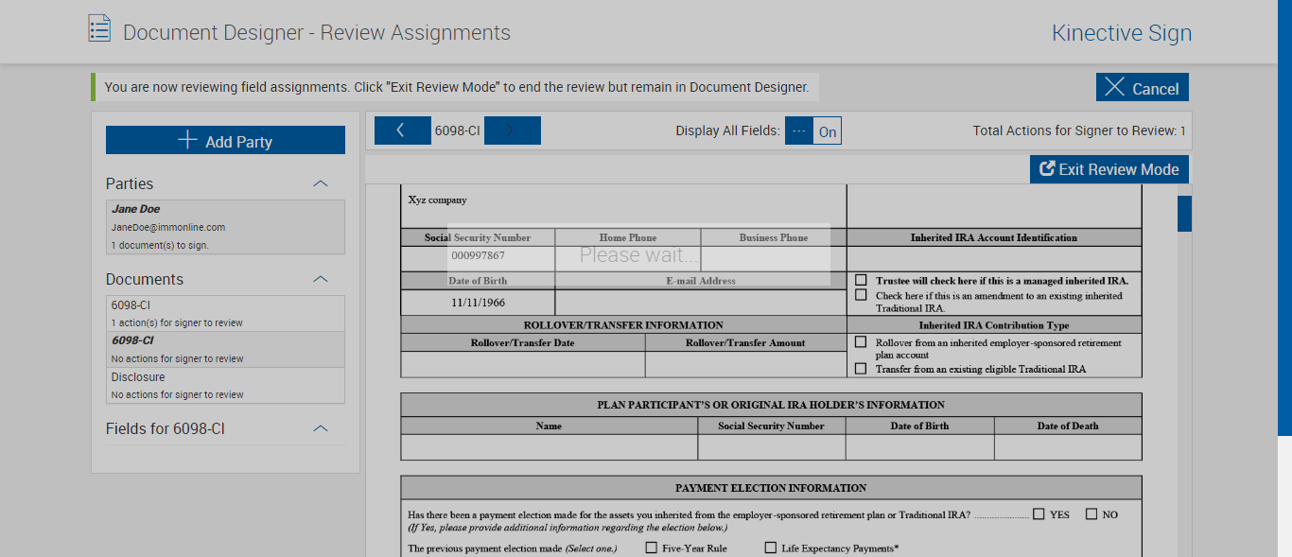1292x557 pixels.
Task: Open the Disclosure document
Action: (225, 386)
